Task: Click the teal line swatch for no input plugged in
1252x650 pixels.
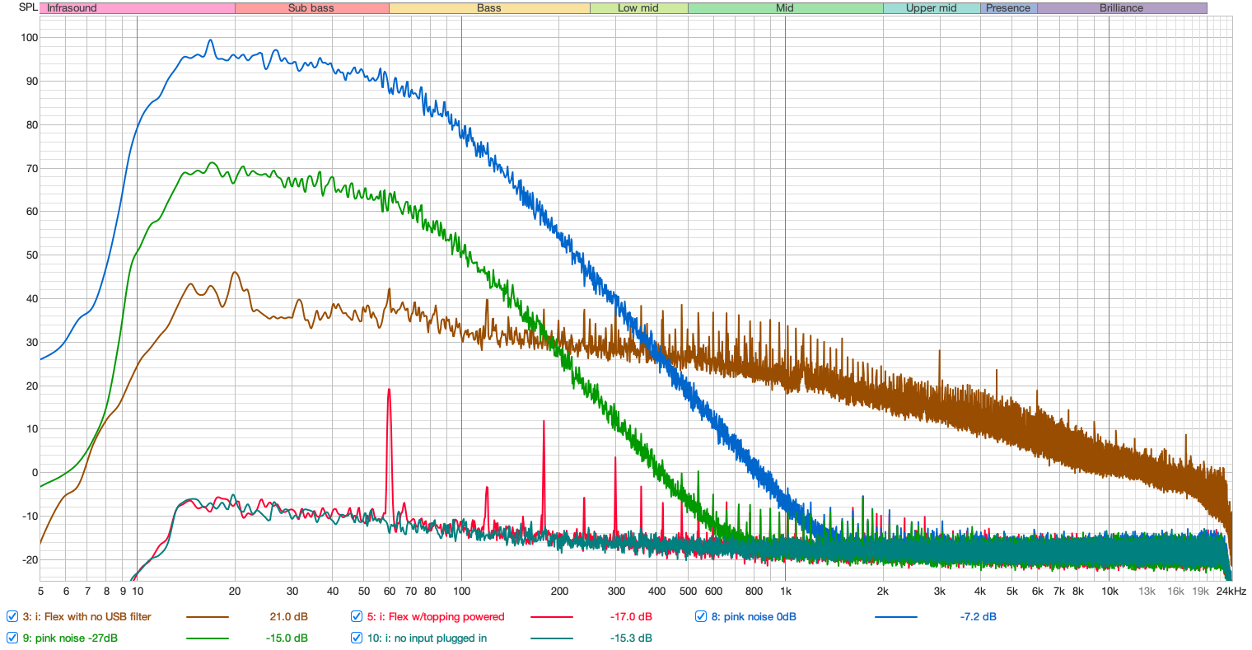Action: coord(551,638)
